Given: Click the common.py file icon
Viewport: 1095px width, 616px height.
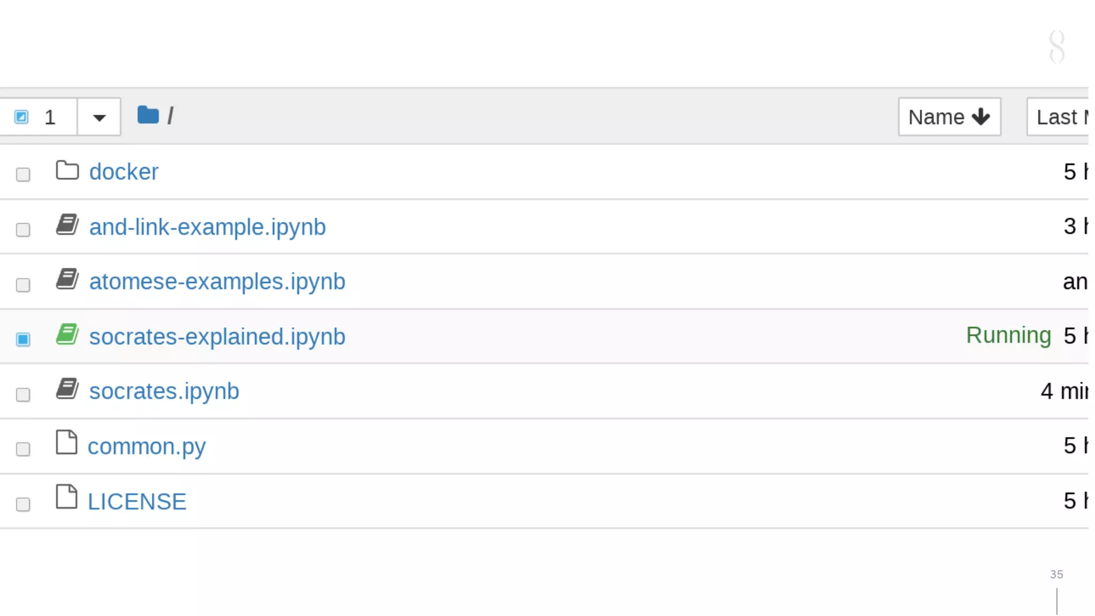Looking at the screenshot, I should point(66,443).
